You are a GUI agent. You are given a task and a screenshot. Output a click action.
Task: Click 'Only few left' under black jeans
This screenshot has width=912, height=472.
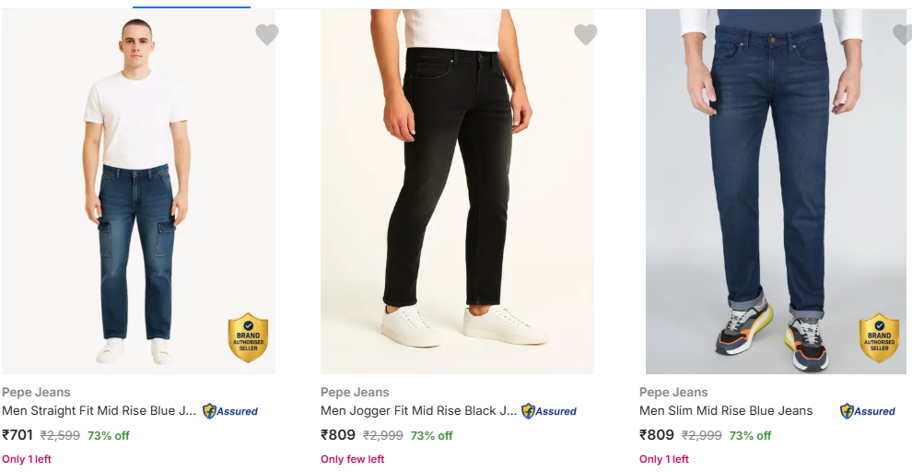[353, 459]
